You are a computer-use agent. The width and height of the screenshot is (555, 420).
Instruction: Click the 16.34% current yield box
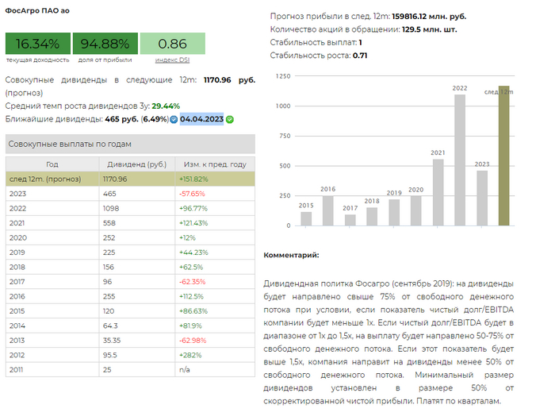[38, 44]
